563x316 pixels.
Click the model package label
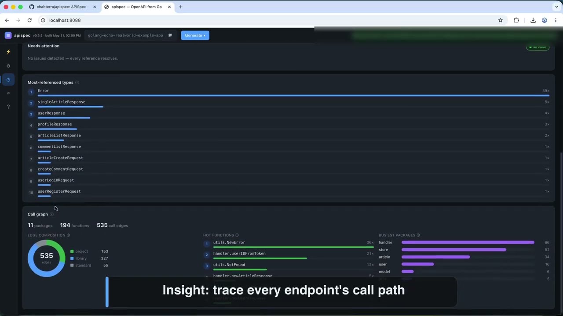[384, 272]
